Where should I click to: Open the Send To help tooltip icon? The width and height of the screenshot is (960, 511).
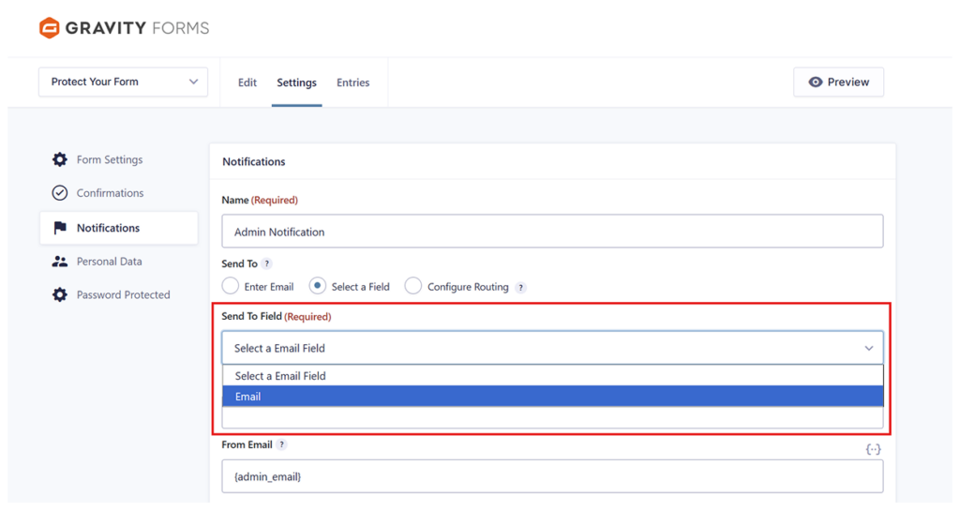coord(266,263)
